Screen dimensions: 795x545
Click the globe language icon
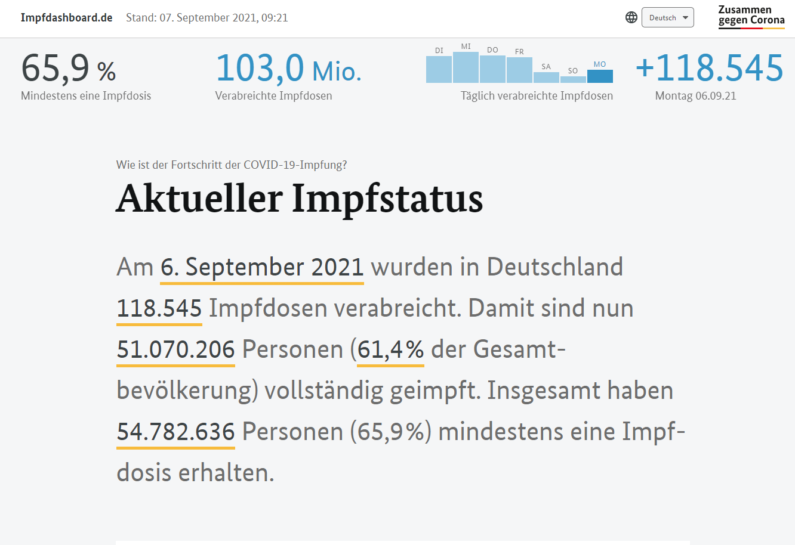tap(631, 17)
